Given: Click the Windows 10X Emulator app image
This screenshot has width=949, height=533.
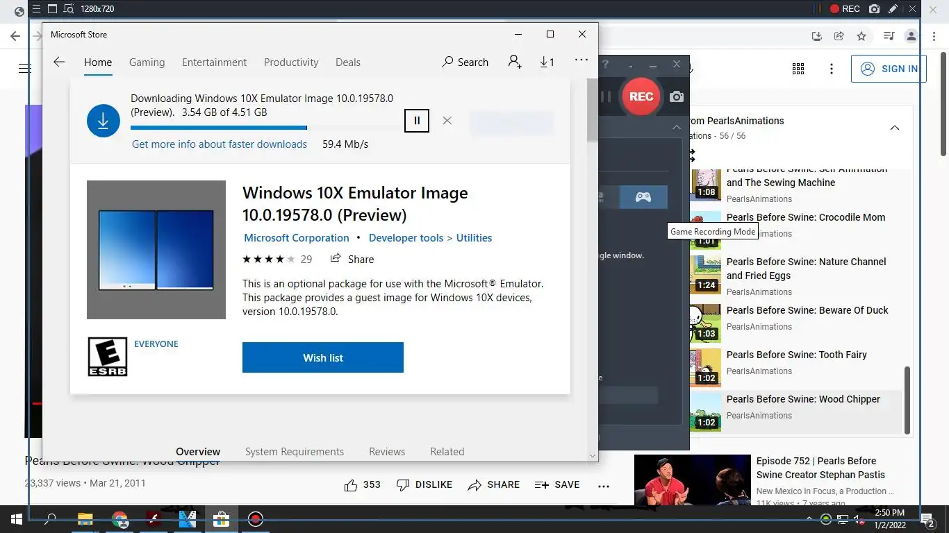Looking at the screenshot, I should pos(156,250).
